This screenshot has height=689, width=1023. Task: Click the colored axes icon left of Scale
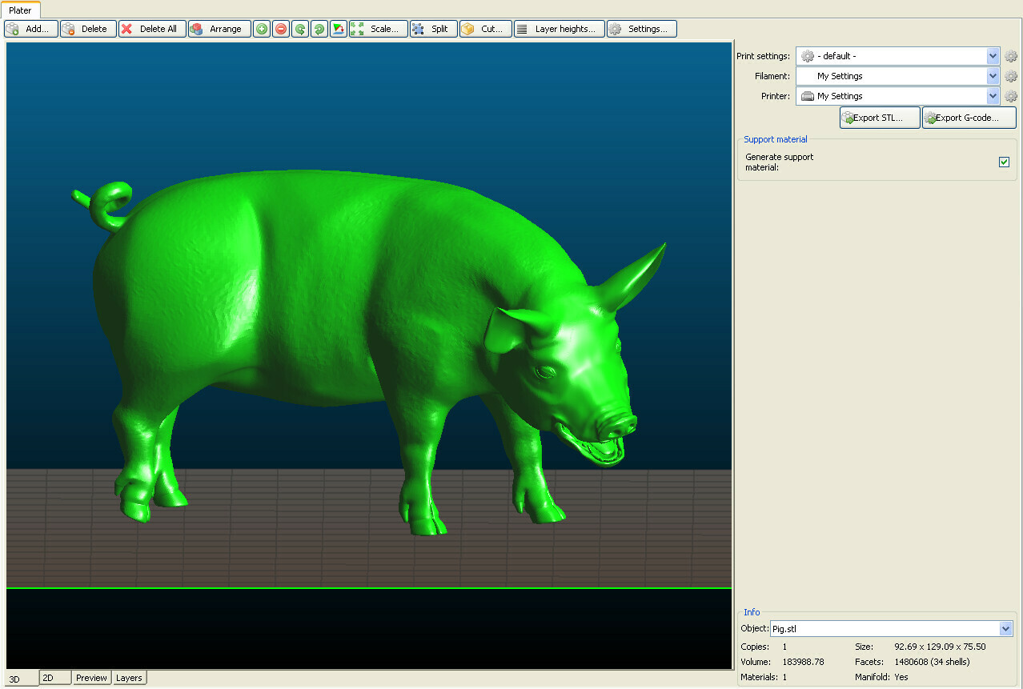(339, 29)
